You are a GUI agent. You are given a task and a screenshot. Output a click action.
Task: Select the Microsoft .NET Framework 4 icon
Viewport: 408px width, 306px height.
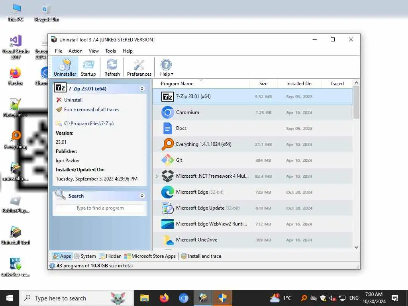168,176
